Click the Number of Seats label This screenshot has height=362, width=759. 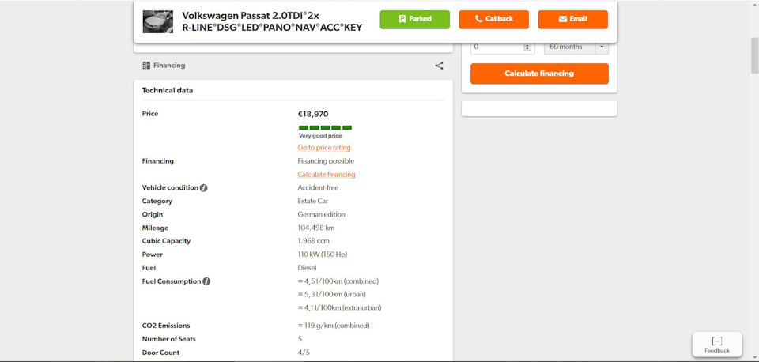169,339
